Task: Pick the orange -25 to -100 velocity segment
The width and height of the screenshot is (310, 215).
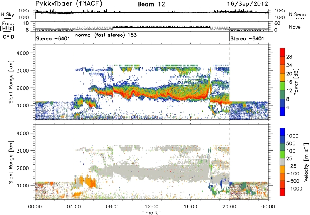Action: [x=282, y=170]
